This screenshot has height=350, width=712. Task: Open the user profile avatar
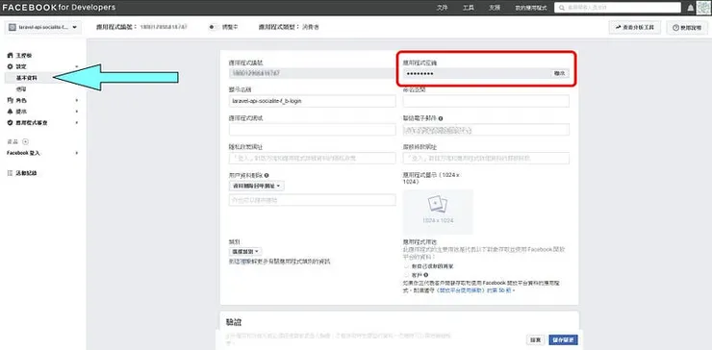[x=702, y=8]
